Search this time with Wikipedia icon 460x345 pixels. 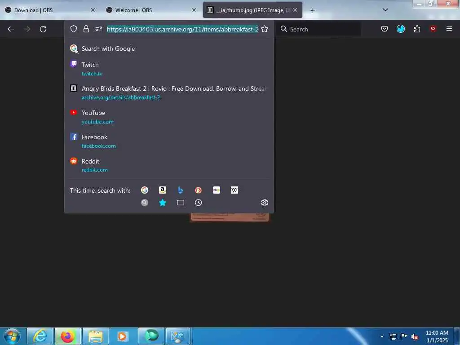234,190
